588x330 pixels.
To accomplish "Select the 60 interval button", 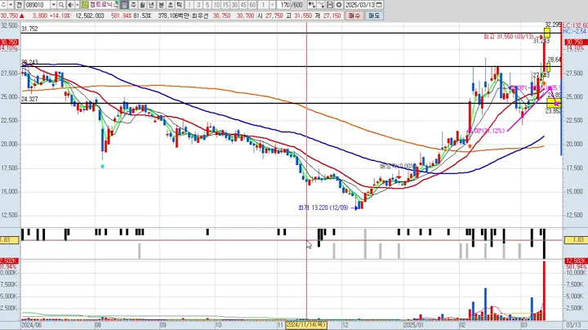I will pos(252,5).
